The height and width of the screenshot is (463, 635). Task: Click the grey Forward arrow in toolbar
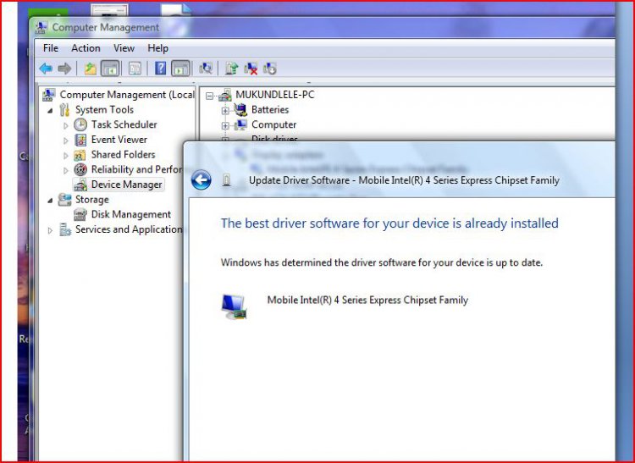64,69
